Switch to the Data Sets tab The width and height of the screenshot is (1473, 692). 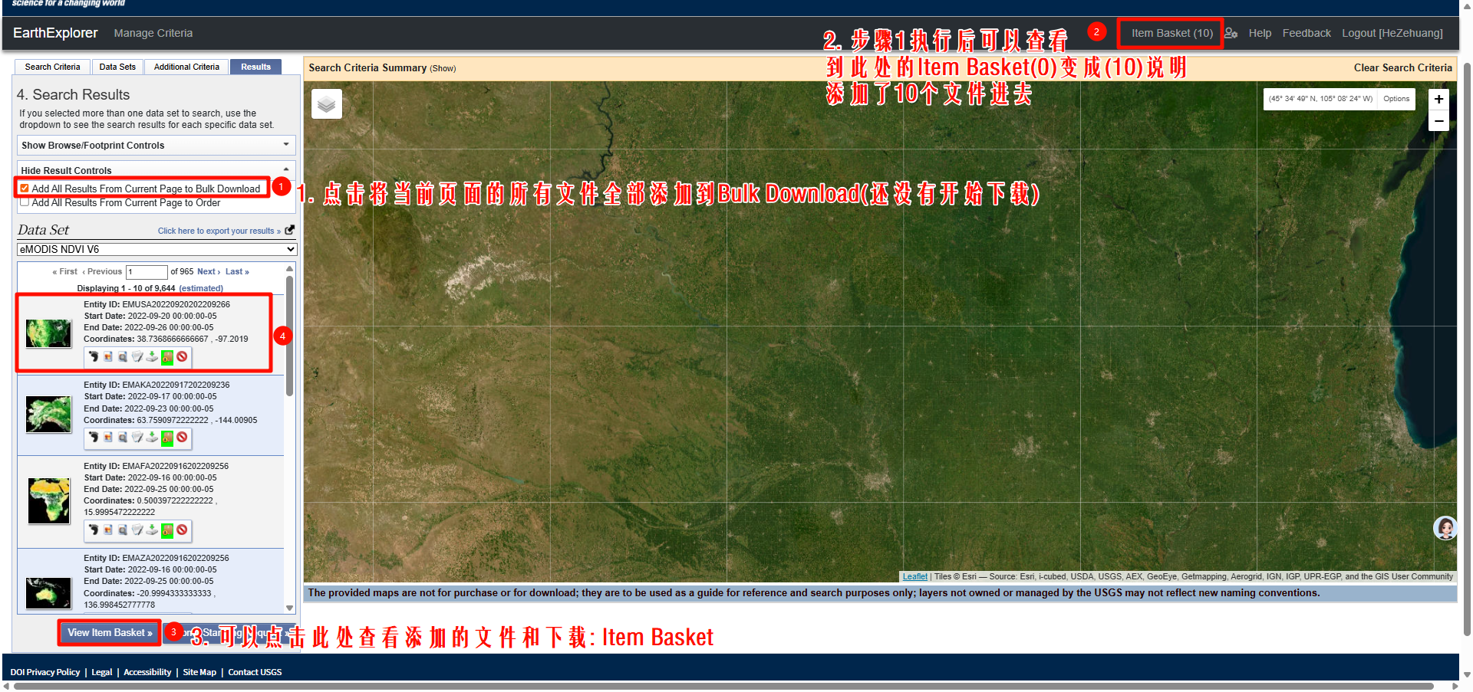pos(117,67)
